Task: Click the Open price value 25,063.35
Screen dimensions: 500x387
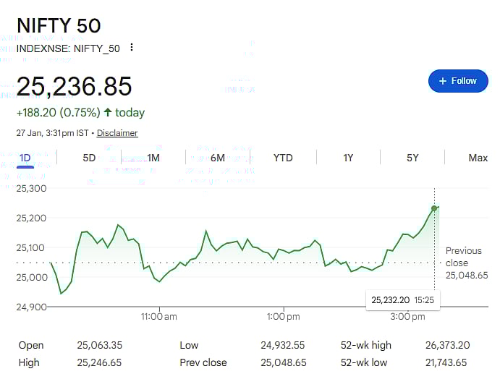Action: coord(99,345)
